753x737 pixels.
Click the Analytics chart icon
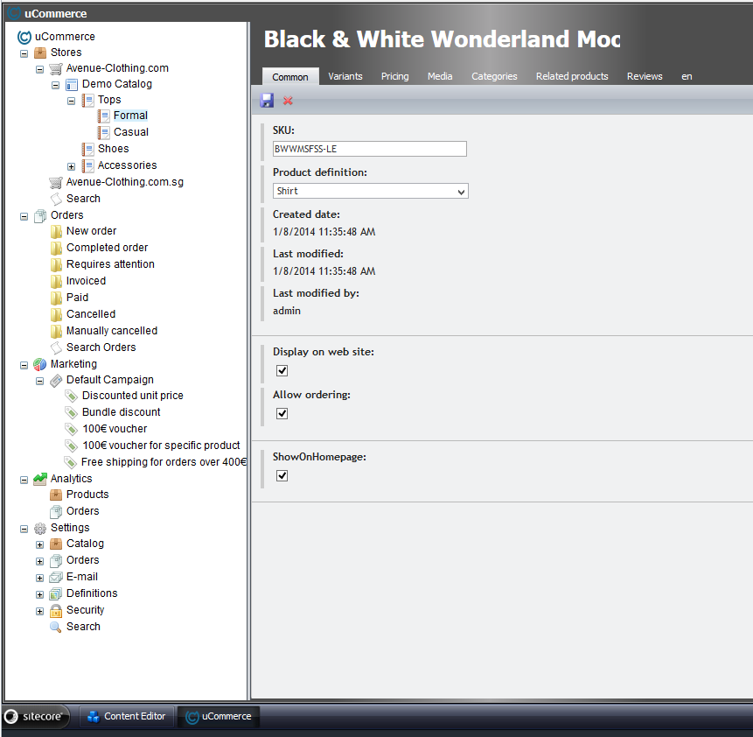point(40,479)
